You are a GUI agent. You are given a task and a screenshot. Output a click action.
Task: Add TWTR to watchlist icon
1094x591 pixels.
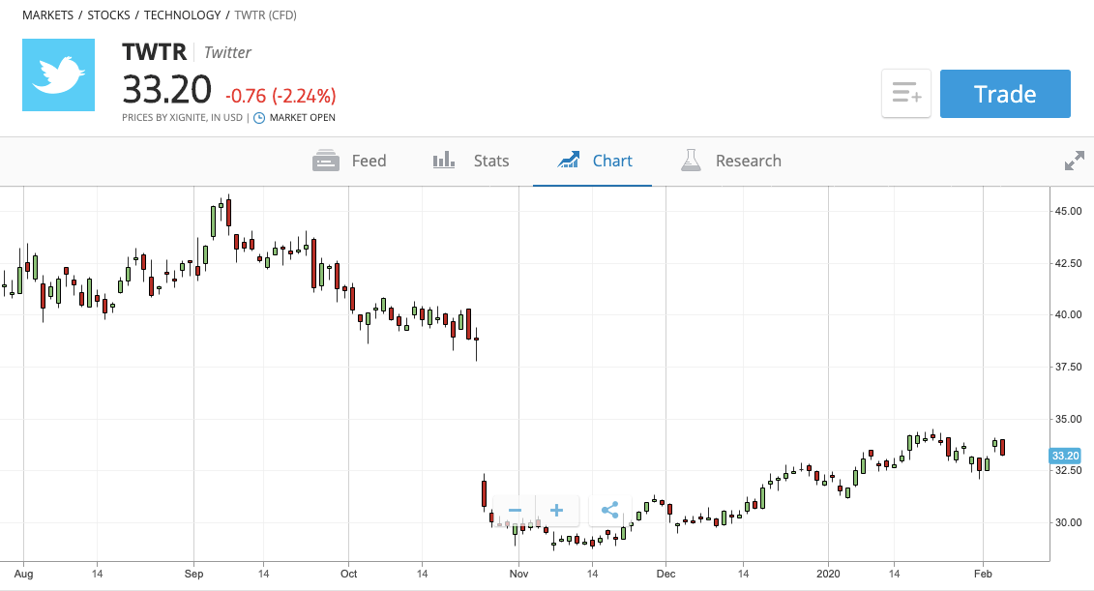[x=905, y=93]
